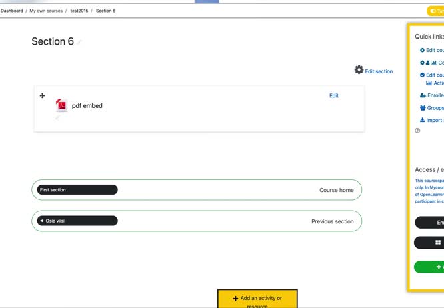Click the Groups people icon
The image size is (444, 308).
(x=423, y=108)
